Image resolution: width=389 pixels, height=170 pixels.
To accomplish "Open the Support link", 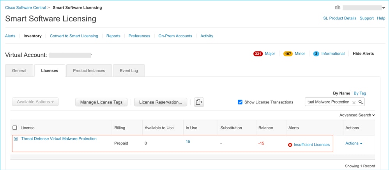I will pos(367,18).
